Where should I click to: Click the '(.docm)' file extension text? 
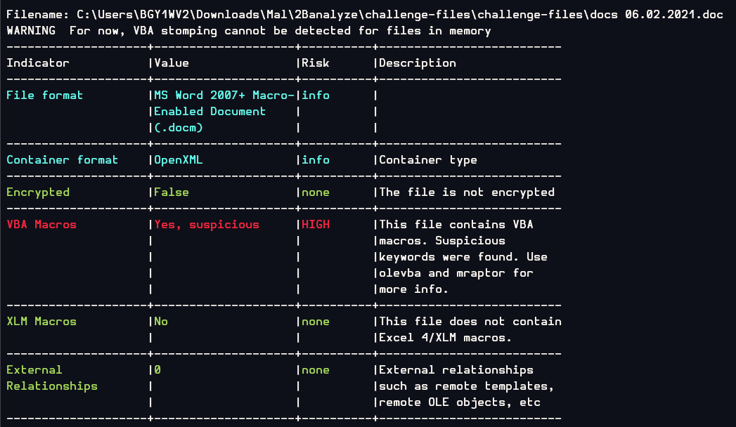pyautogui.click(x=179, y=128)
